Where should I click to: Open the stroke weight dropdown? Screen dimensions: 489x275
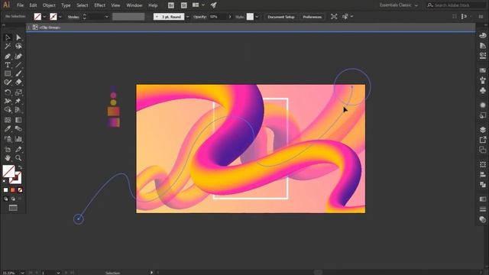107,17
